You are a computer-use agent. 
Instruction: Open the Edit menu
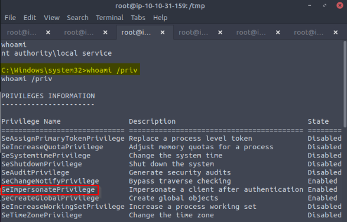(x=30, y=18)
